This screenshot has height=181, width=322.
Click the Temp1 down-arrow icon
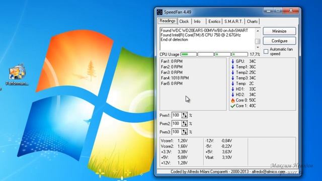click(232, 67)
